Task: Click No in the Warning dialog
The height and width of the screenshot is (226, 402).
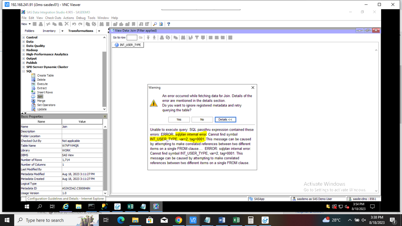Action: point(202,120)
